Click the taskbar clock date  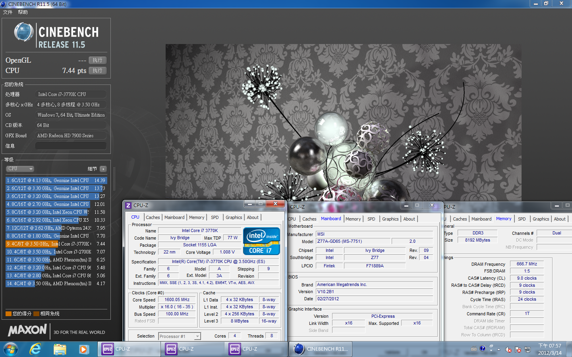point(550,349)
